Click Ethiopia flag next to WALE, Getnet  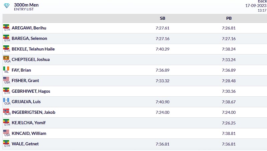[6, 142]
